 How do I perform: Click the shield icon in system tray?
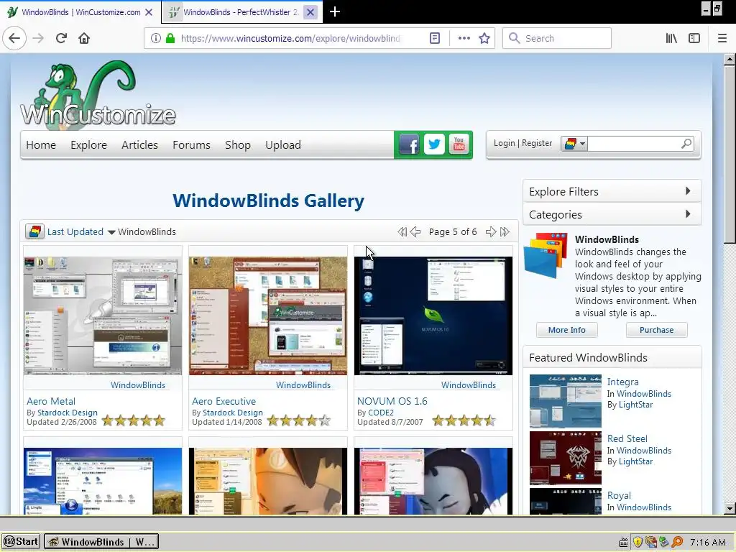[x=638, y=542]
